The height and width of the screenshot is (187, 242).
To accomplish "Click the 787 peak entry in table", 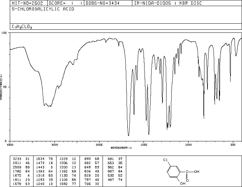I will 92,180.
